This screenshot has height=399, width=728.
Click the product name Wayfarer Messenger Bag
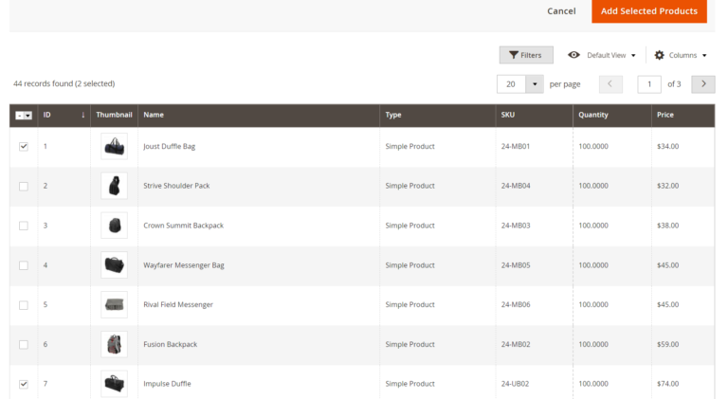pos(184,265)
